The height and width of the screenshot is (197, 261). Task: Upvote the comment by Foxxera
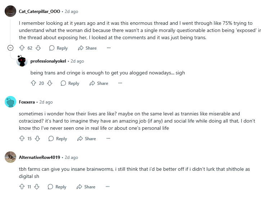22,138
